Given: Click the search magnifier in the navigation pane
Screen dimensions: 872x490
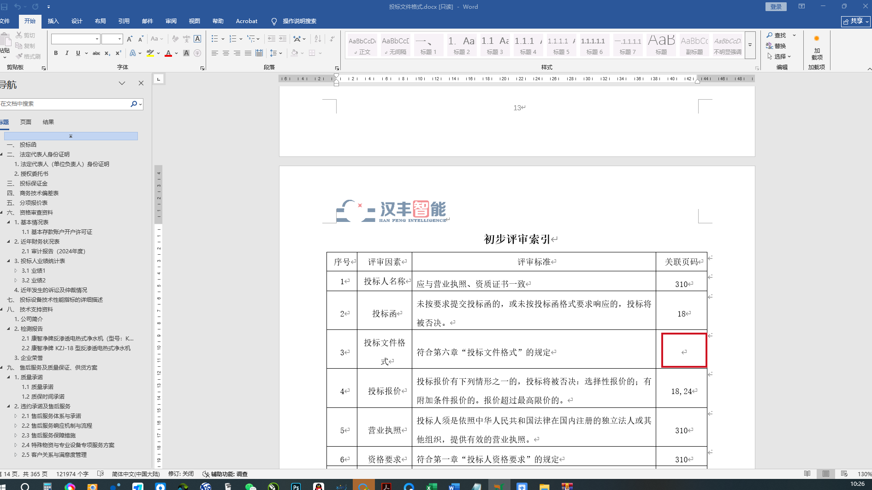Looking at the screenshot, I should click(134, 104).
